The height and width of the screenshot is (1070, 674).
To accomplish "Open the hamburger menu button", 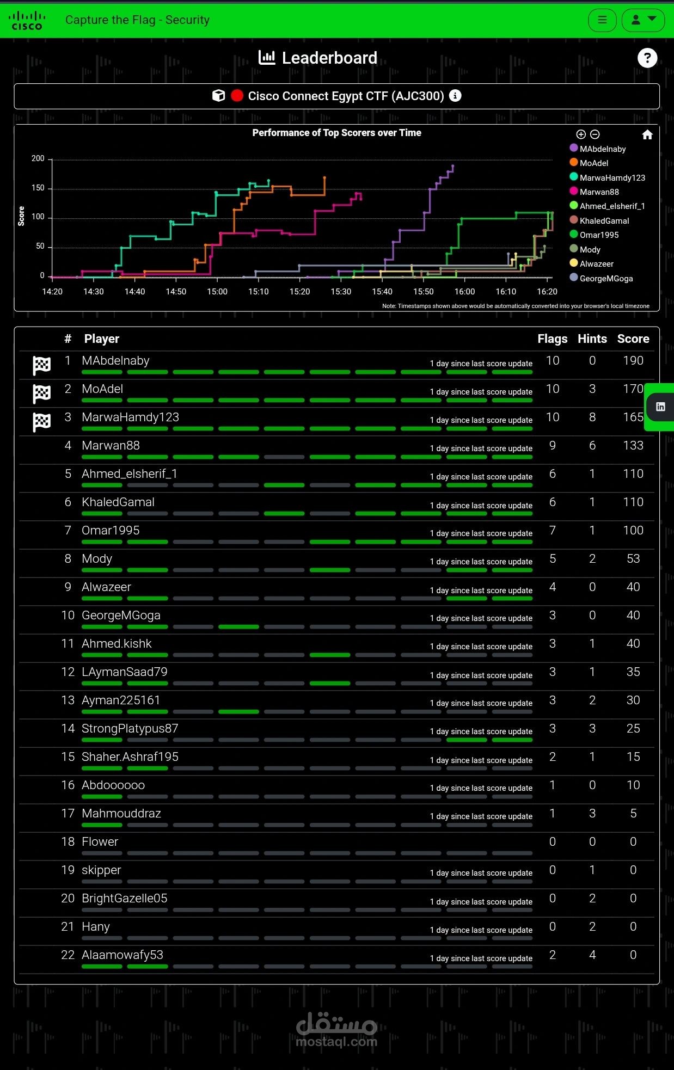I will [x=602, y=20].
